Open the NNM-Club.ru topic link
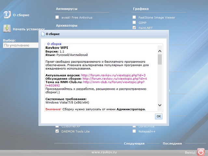This screenshot has width=208, height=156. (114, 82)
